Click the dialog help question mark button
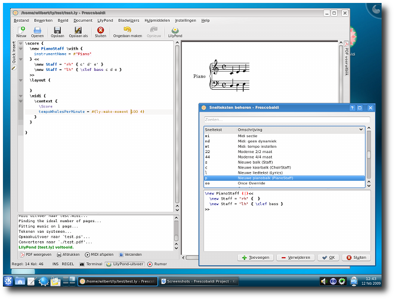Image resolution: width=394 pixels, height=299 pixels. (352, 108)
